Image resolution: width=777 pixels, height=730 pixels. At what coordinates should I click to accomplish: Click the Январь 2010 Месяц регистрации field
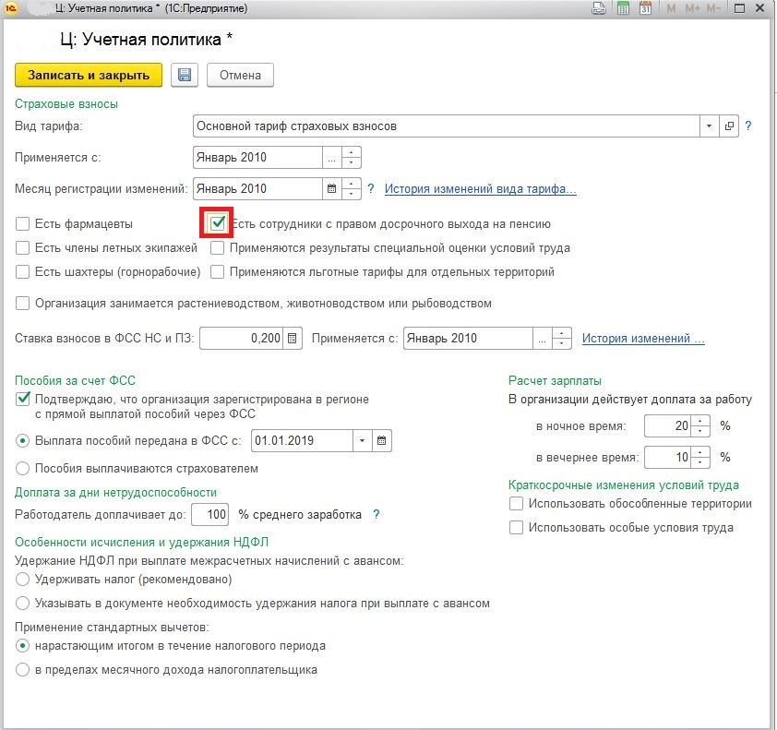coord(257,189)
